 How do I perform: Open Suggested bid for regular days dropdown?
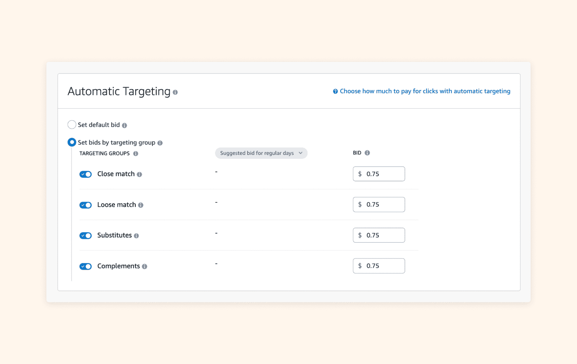click(261, 153)
